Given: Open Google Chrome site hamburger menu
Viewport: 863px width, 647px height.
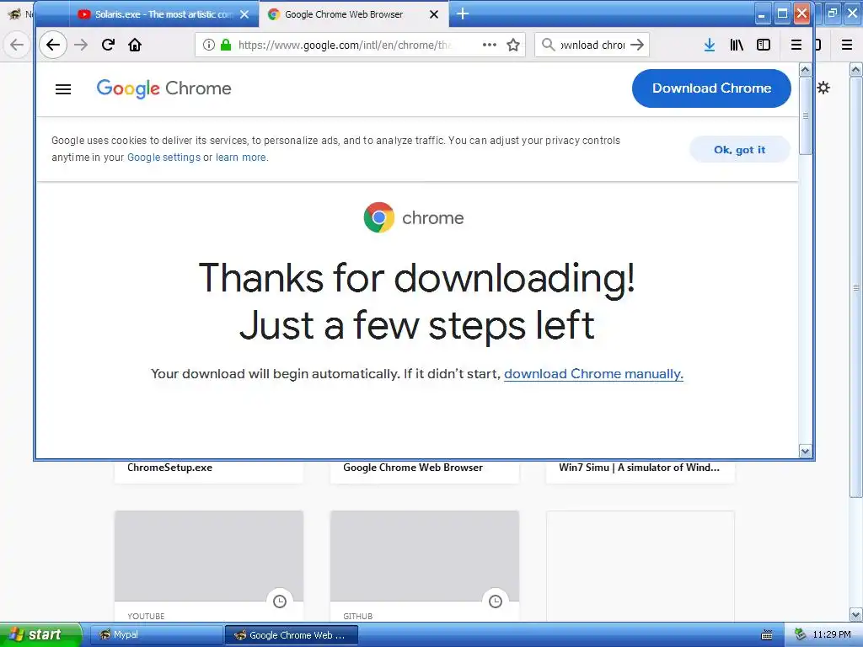Looking at the screenshot, I should click(x=63, y=89).
